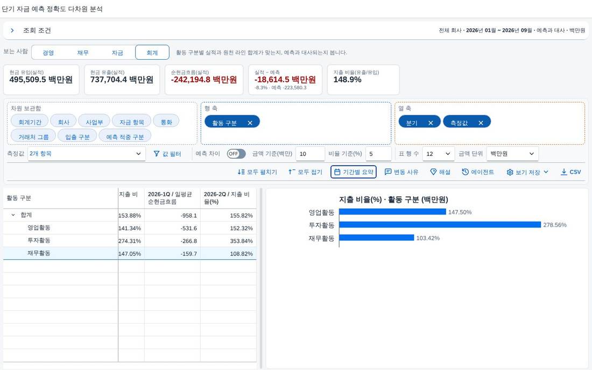Viewport: 592px width, 370px height.
Task: Click the 활동 구분 column header
Action: pyautogui.click(x=60, y=198)
